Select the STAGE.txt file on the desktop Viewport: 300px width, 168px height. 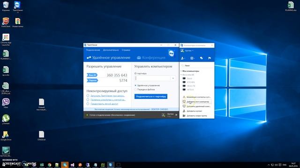click(42, 136)
